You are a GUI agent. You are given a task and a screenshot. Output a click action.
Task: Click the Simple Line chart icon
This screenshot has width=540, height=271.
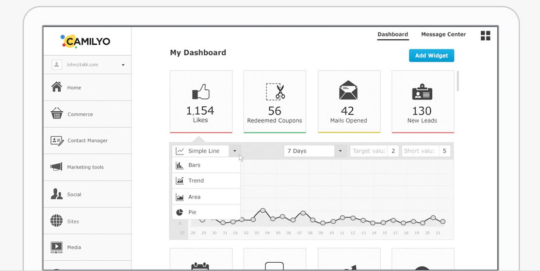[x=180, y=151]
